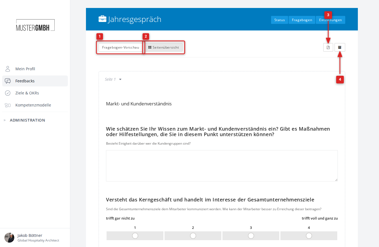Click 'Besteht Einigkeit darüber' hint text

[x=148, y=144]
